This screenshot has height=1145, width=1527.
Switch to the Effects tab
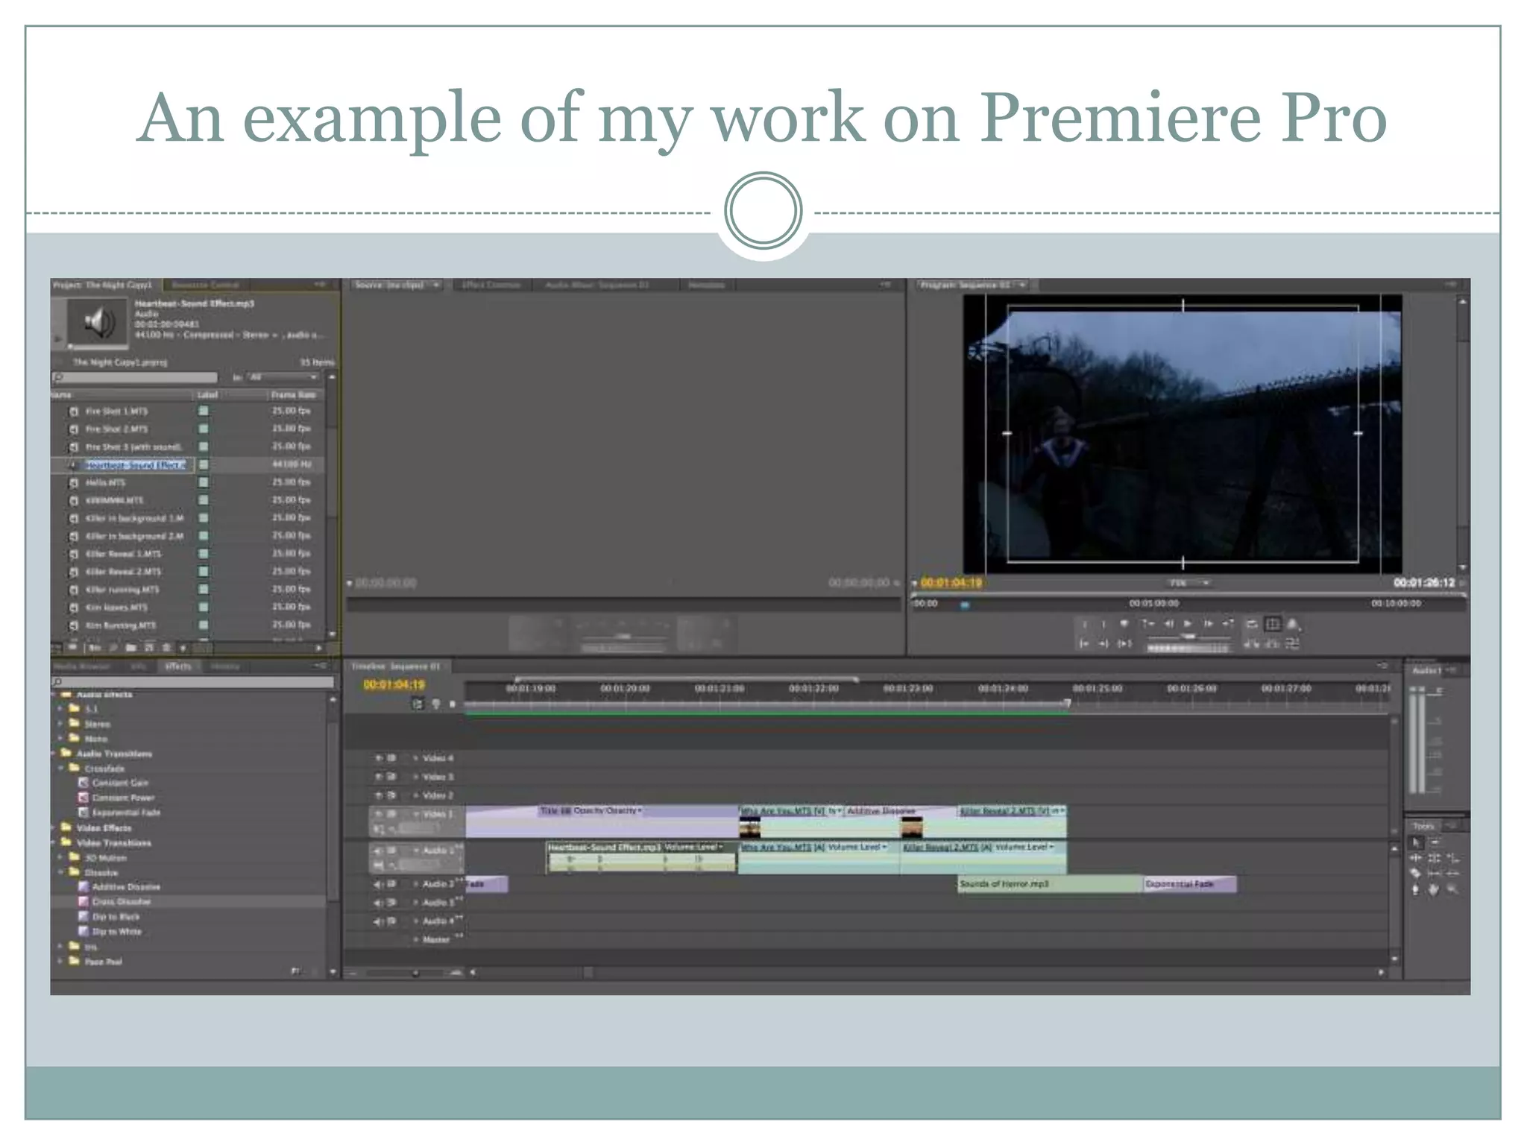(178, 666)
